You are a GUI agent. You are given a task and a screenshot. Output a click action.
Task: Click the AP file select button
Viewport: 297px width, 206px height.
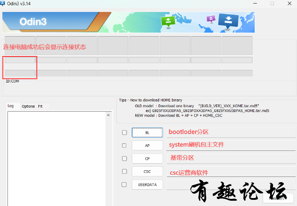pyautogui.click(x=147, y=146)
